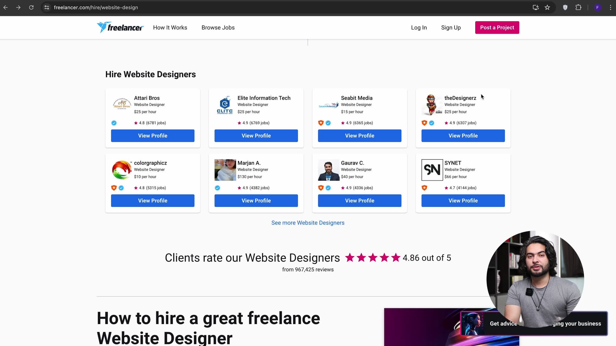The image size is (616, 346).
Task: View Profile of Elite Information Tech
Action: (256, 136)
